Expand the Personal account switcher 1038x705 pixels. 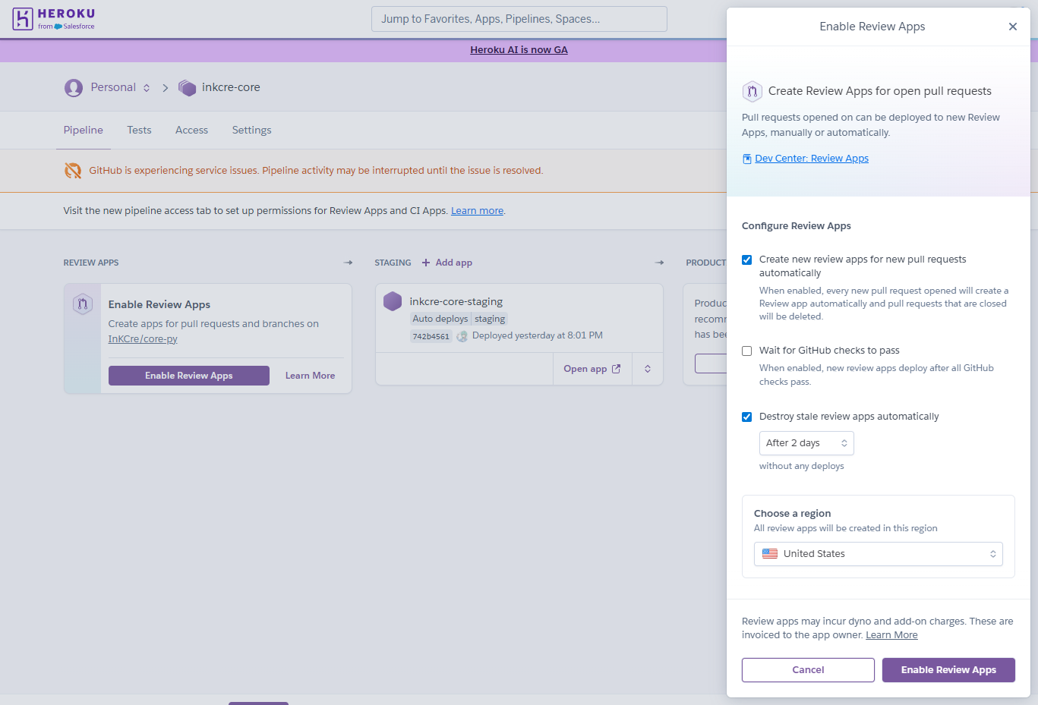[x=147, y=88]
